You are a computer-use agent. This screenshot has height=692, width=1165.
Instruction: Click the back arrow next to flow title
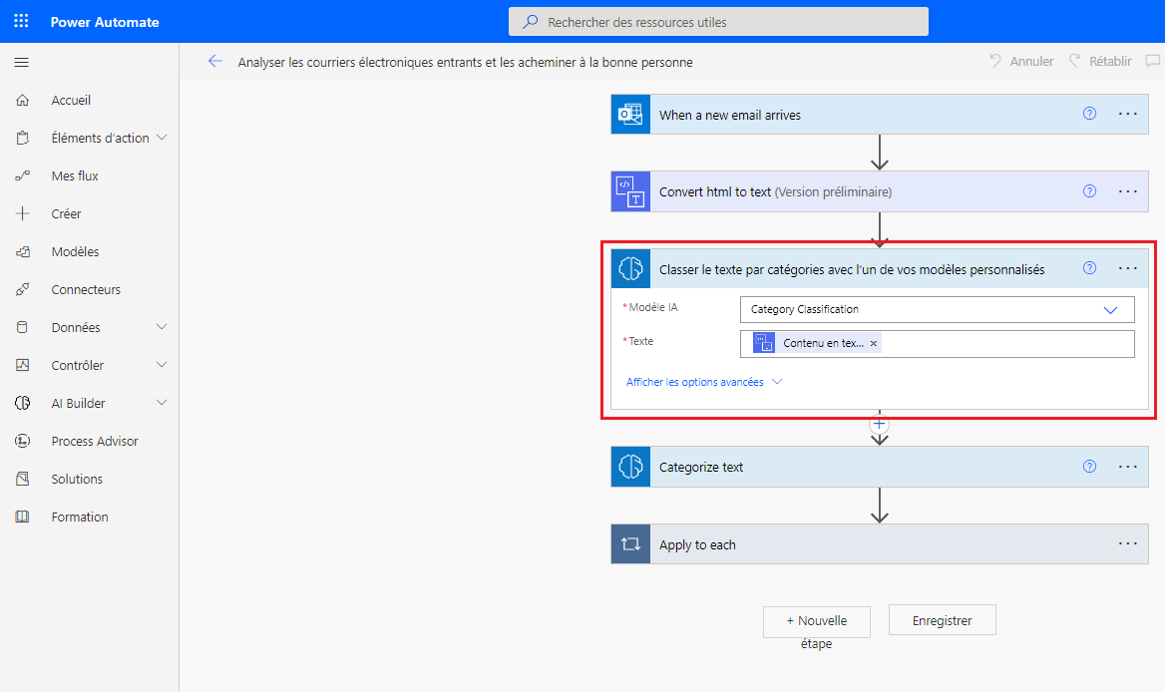[215, 62]
